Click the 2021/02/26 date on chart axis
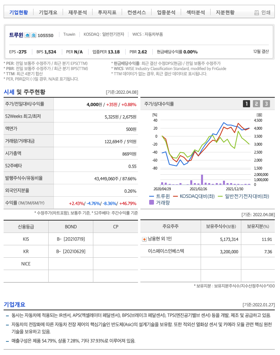 point(198,189)
